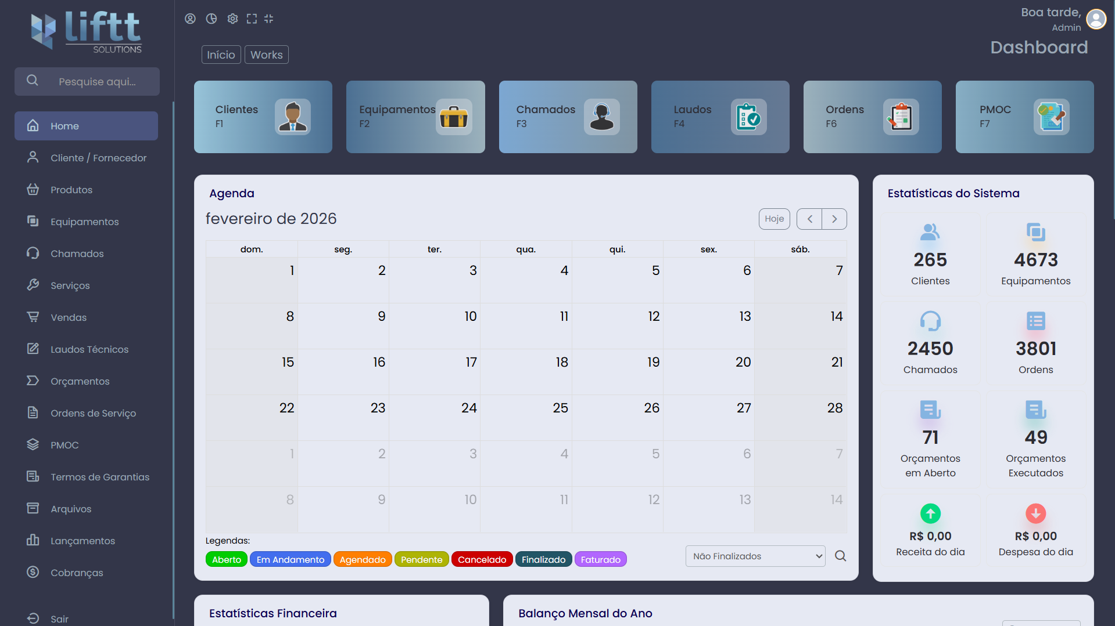Go to next month in the agenda
Screen dimensions: 1115x626
pyautogui.click(x=834, y=219)
